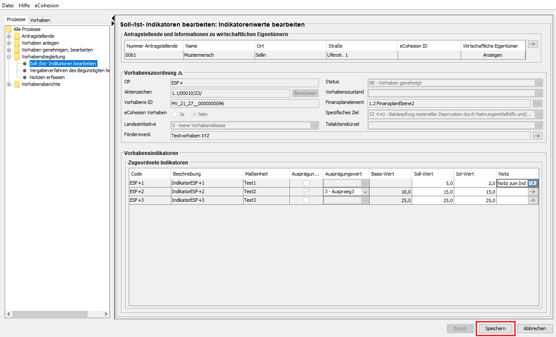Viewport: 556px width, 337px height.
Task: Select Alle Prozesse root folder
Action: tap(27, 29)
